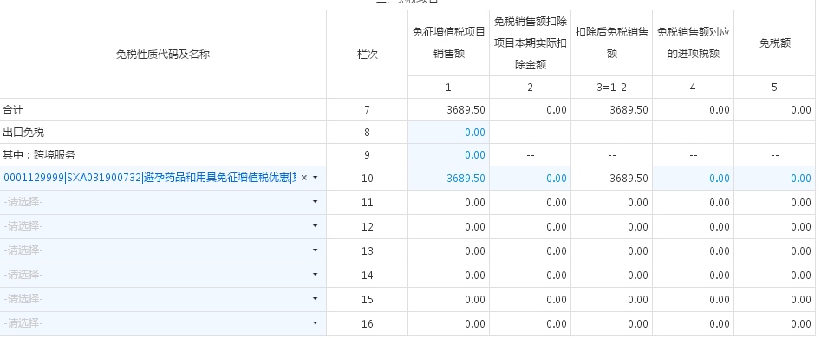Edit row 10 column 2 deduction amount
Image resolution: width=821 pixels, height=338 pixels.
coord(531,179)
